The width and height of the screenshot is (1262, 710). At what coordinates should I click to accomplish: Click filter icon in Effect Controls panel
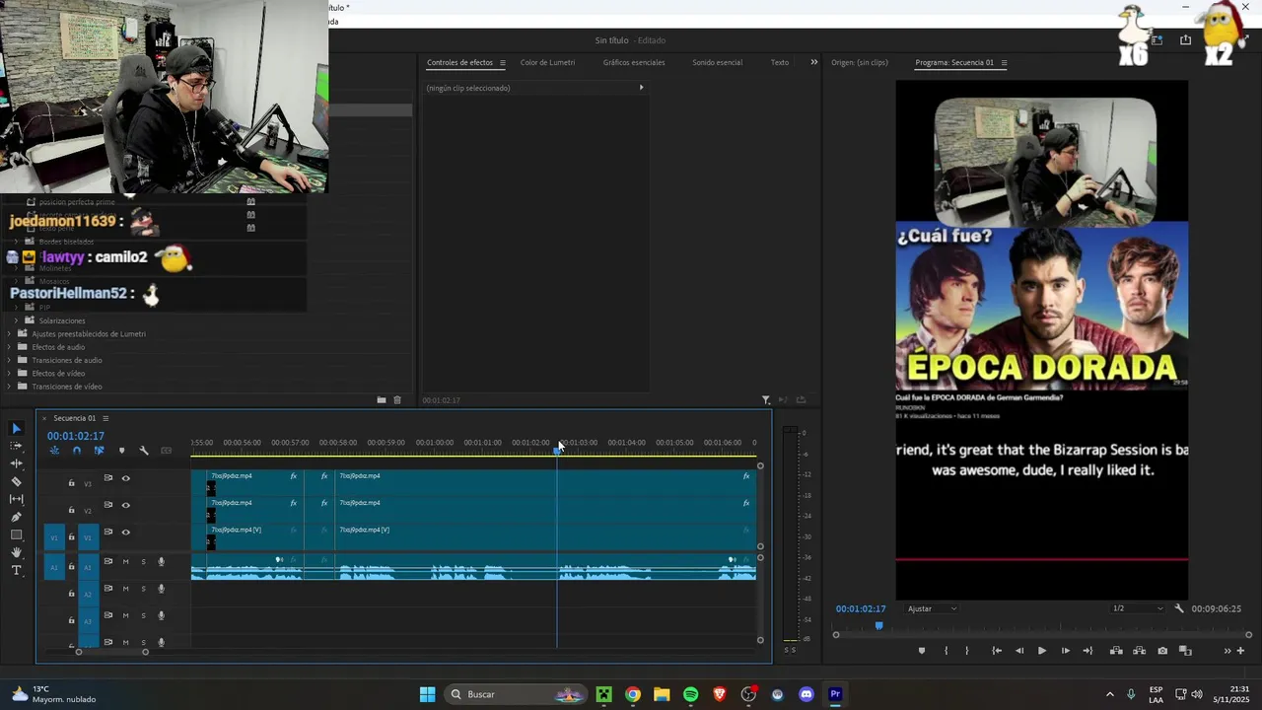pyautogui.click(x=766, y=400)
